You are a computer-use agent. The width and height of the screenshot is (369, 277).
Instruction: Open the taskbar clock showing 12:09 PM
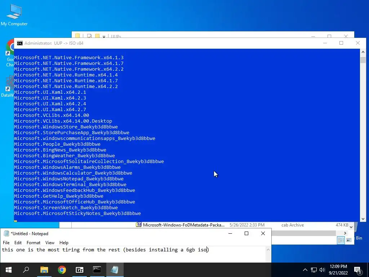(338, 270)
